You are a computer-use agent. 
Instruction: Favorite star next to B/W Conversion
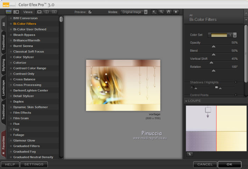[11, 18]
